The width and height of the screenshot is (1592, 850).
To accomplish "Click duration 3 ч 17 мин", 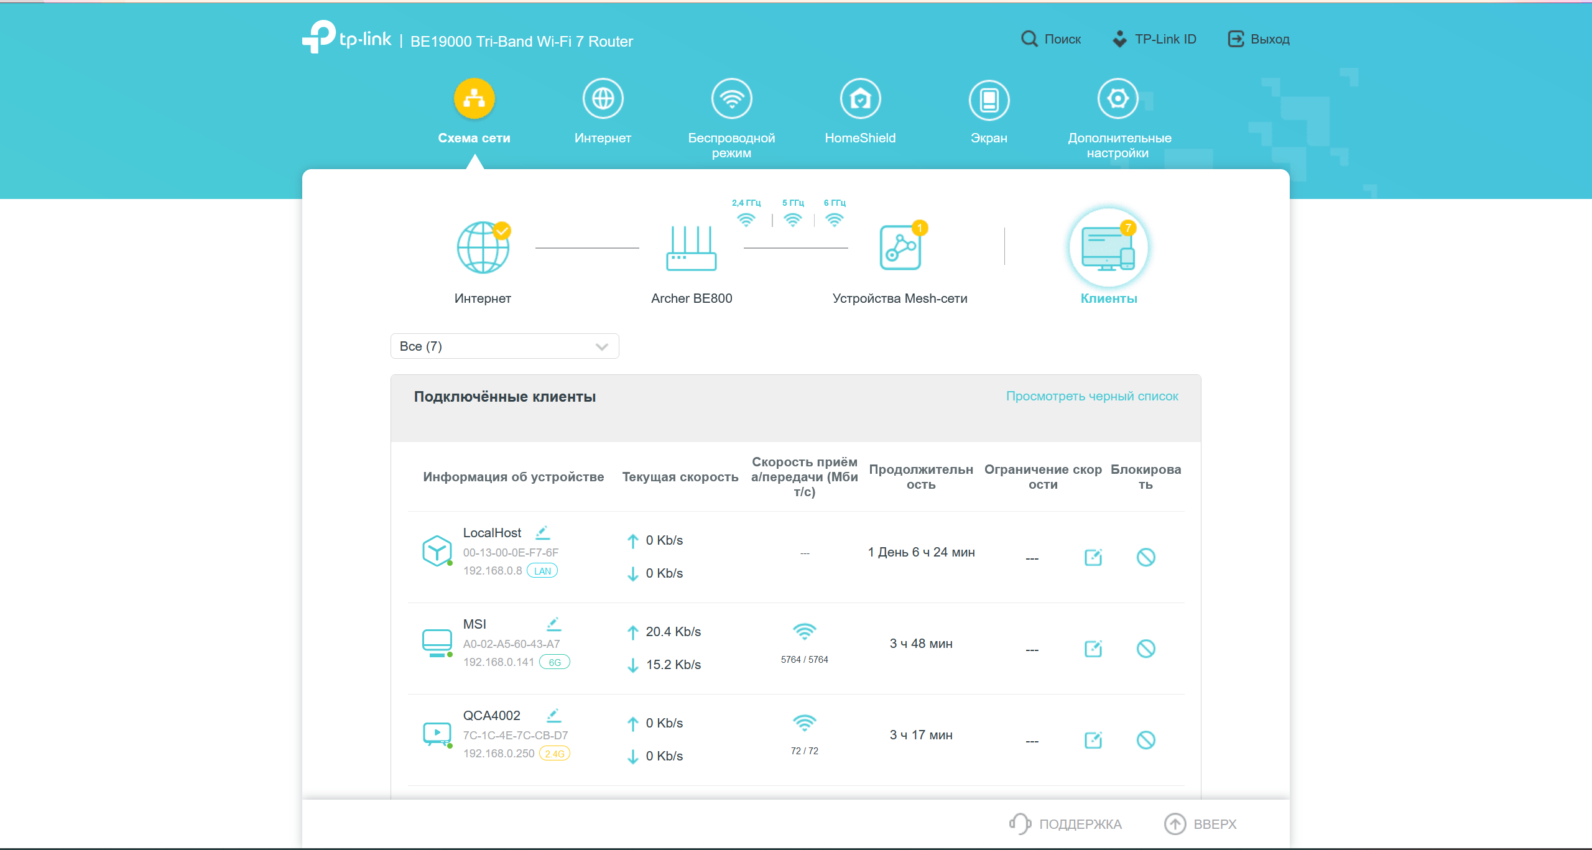I will point(922,735).
